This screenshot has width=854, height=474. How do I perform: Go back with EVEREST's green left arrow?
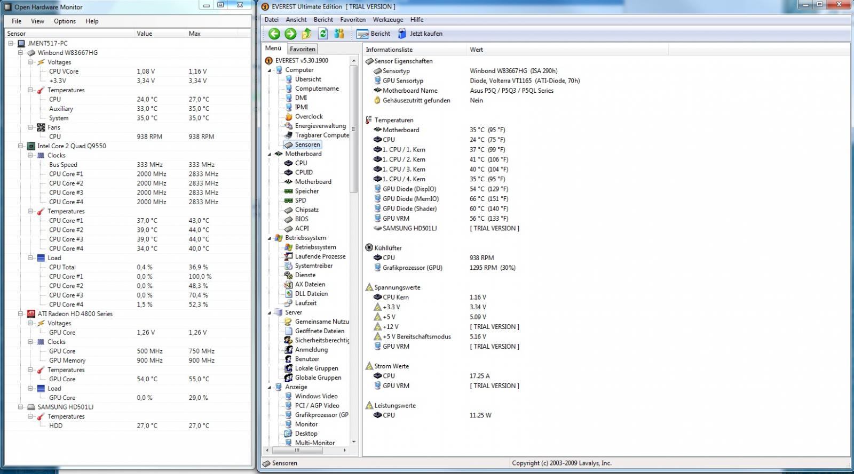coord(274,34)
